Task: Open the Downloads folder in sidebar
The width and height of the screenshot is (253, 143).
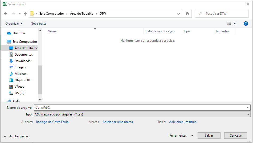Action: pyautogui.click(x=22, y=61)
